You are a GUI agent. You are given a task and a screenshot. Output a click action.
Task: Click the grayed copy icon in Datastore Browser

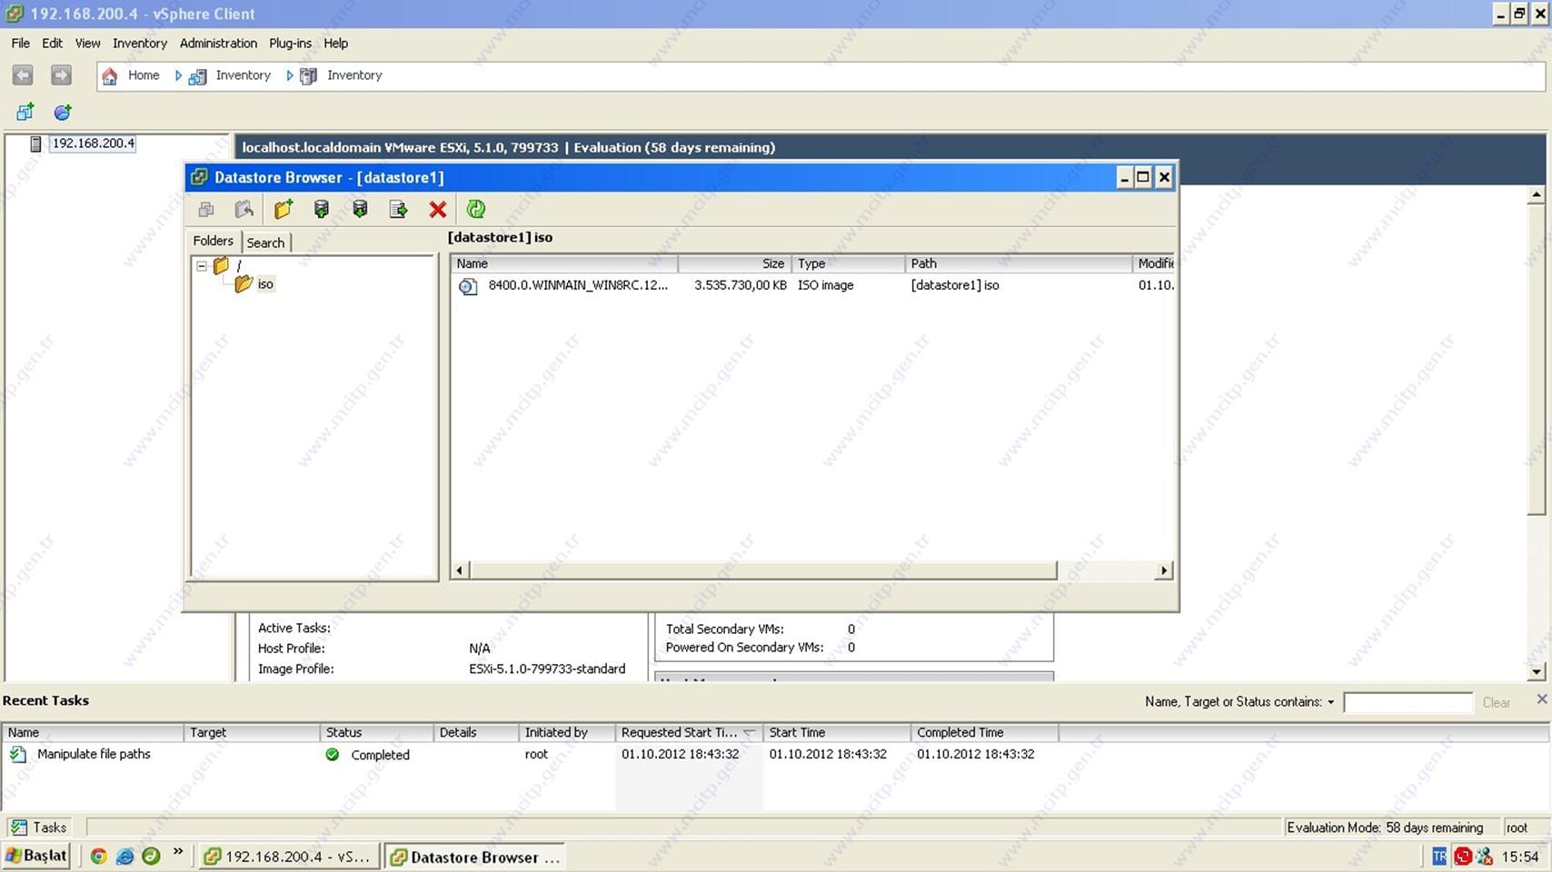click(206, 210)
